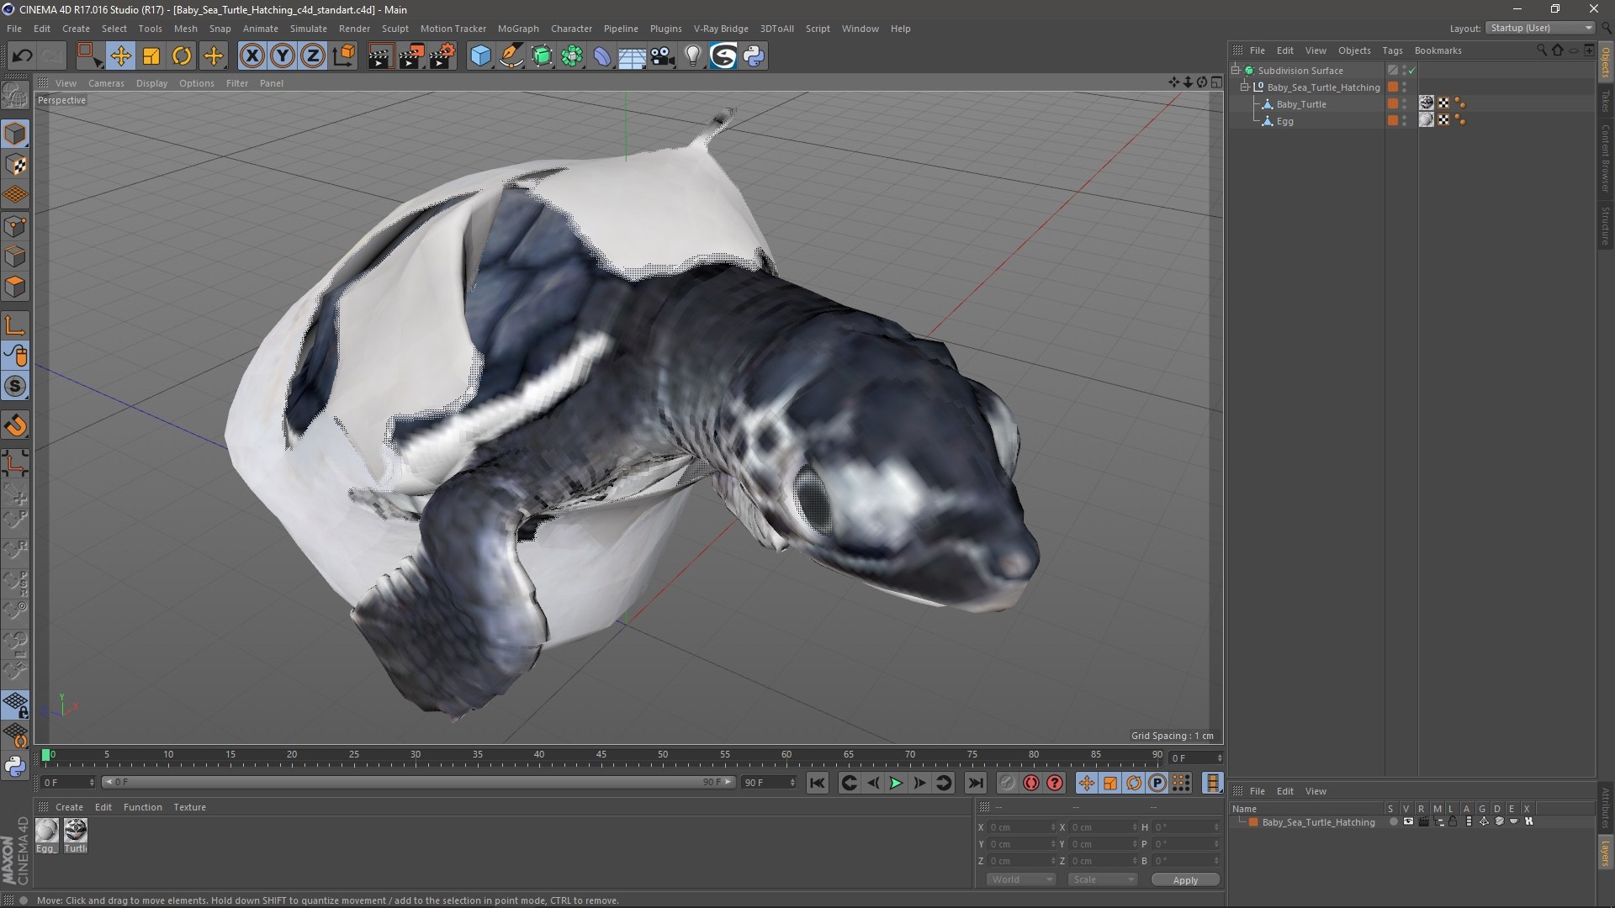The height and width of the screenshot is (908, 1615).
Task: Activate the Rotate tool
Action: [x=182, y=56]
